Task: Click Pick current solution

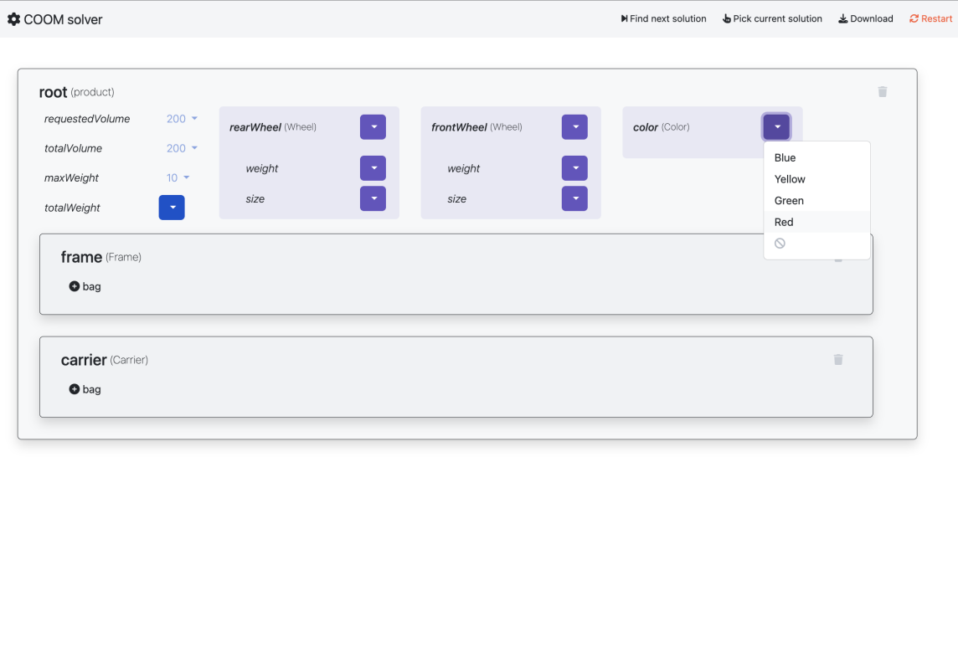Action: [x=772, y=18]
